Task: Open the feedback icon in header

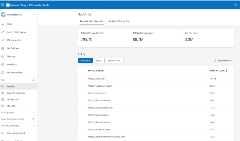Action: pyautogui.click(x=235, y=5)
